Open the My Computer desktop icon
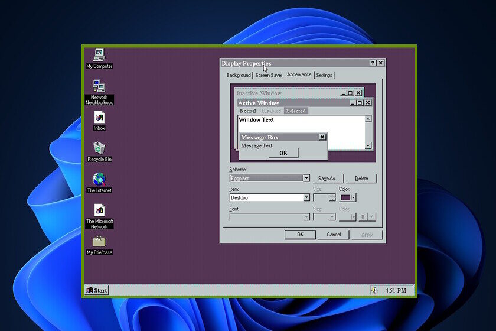The height and width of the screenshot is (331, 496). tap(99, 59)
